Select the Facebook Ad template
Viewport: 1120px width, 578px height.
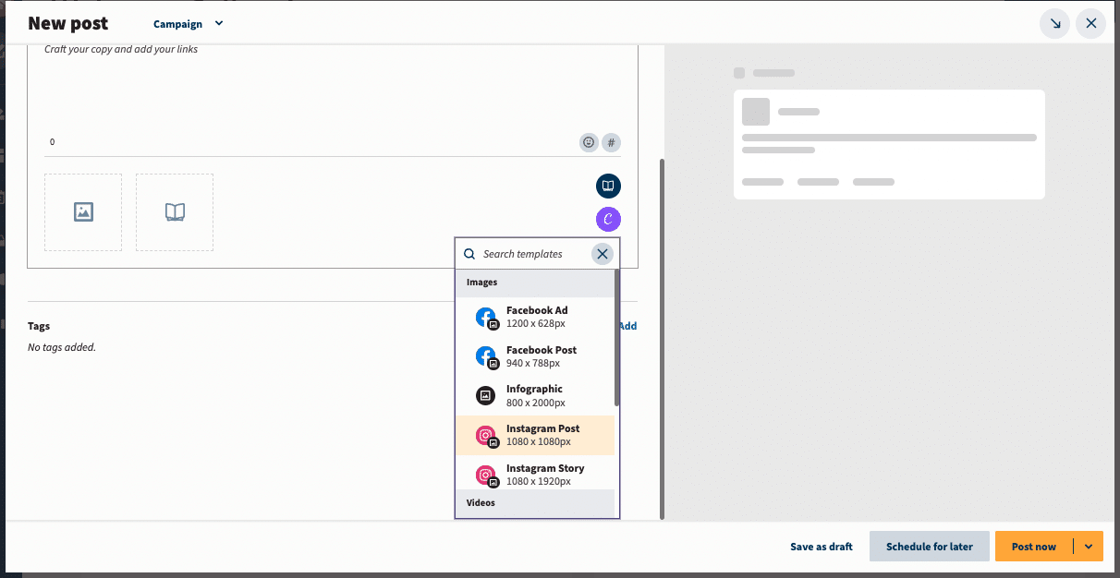[x=536, y=317]
